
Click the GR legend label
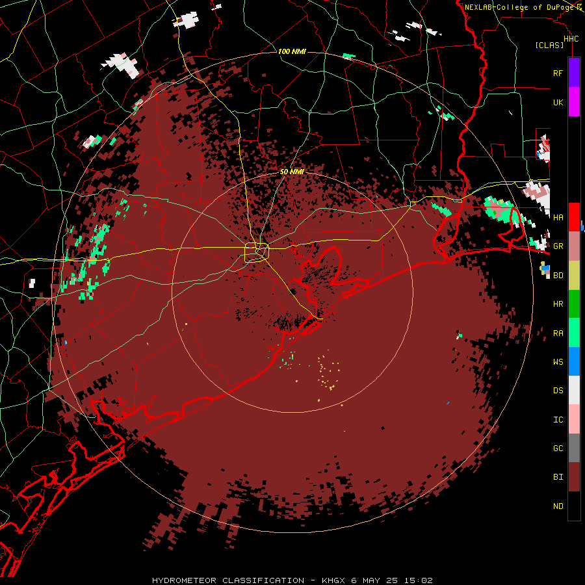pyautogui.click(x=558, y=246)
